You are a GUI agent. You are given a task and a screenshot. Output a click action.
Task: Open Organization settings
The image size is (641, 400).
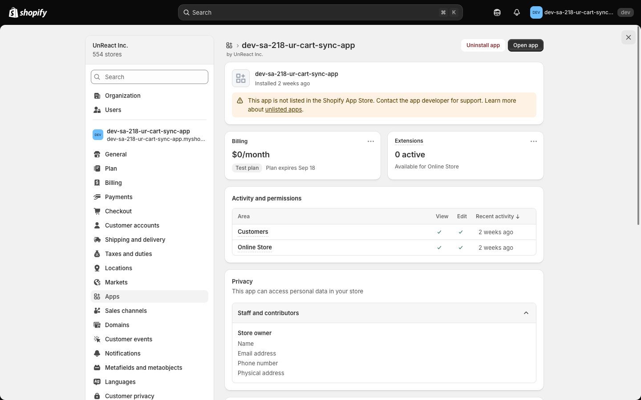click(150, 96)
